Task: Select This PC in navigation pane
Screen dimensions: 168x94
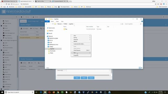Action: [x=50, y=33]
